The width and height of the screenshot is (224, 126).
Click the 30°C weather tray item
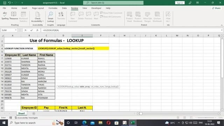170,123
